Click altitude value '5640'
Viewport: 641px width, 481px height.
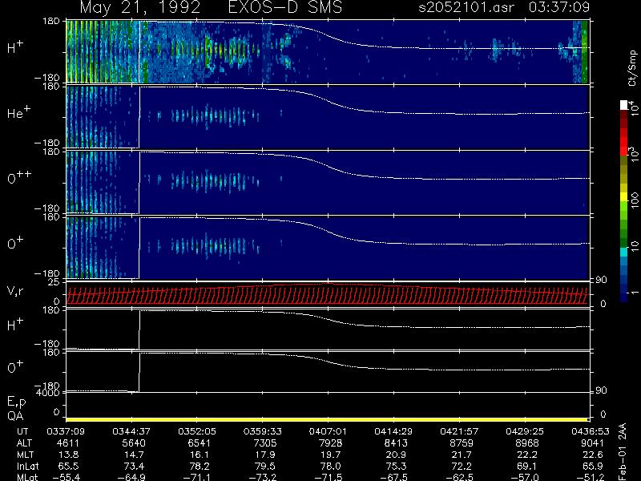click(x=134, y=443)
